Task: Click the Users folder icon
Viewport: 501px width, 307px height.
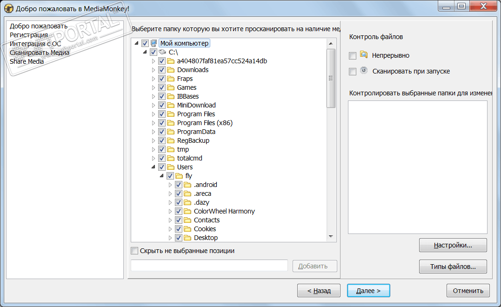Action: point(171,167)
